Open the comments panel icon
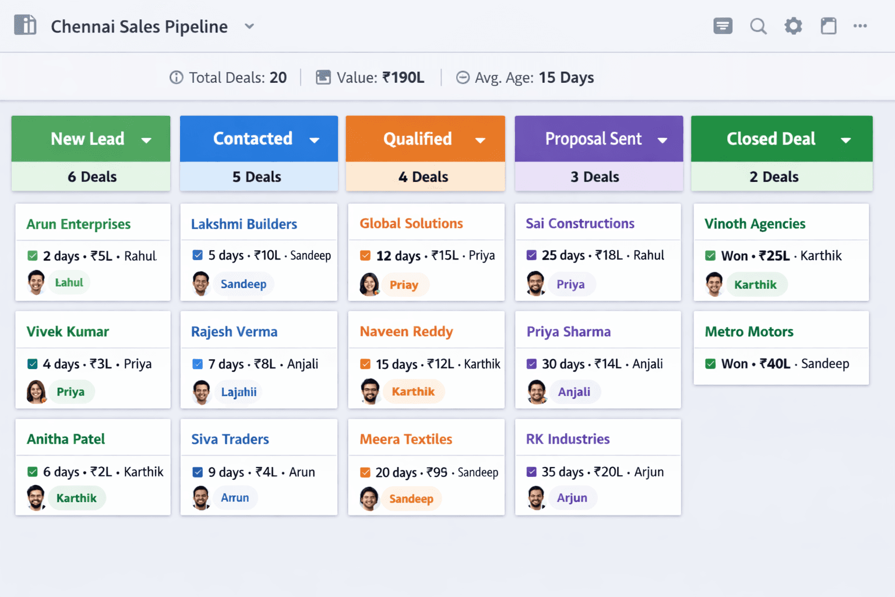 (723, 26)
